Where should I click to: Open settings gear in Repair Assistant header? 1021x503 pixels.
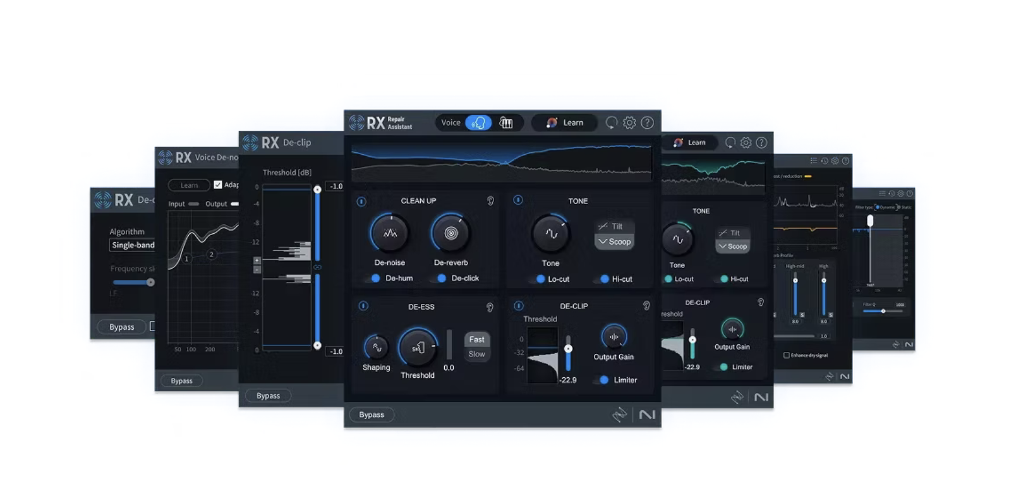point(629,123)
